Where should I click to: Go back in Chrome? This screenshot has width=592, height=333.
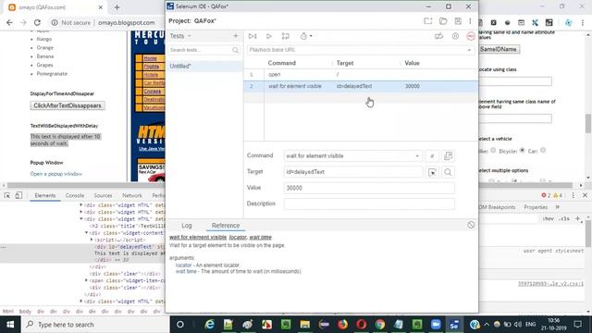(9, 22)
